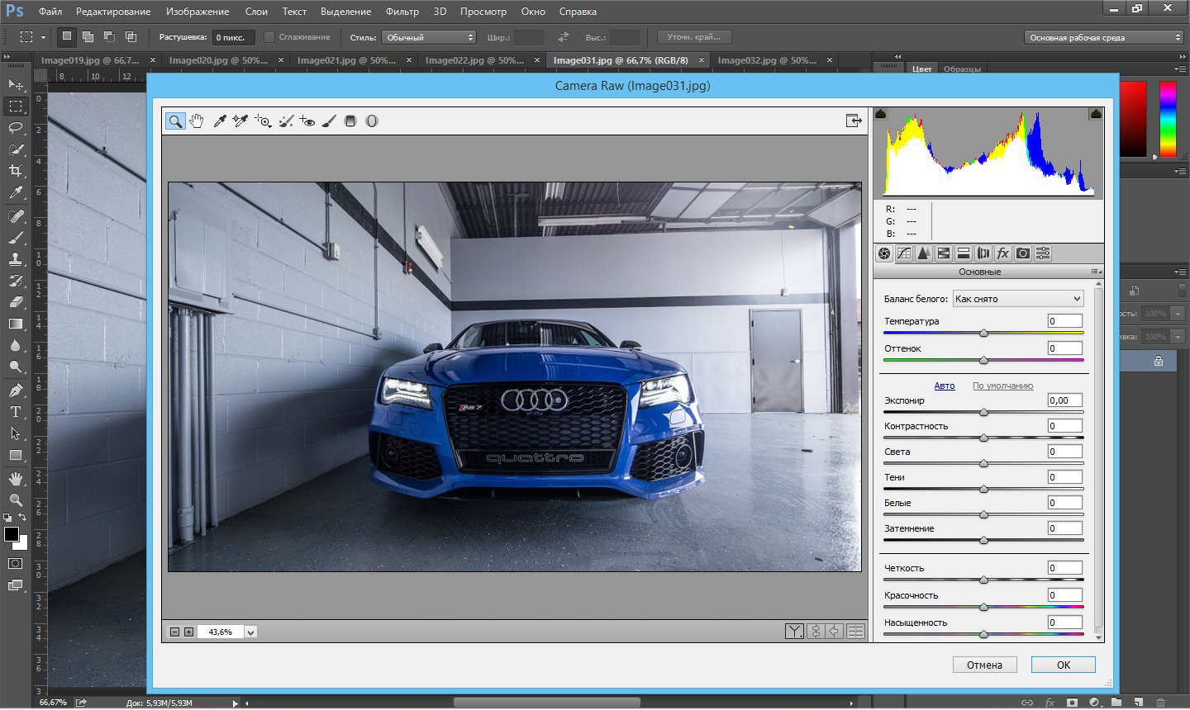Open the workspace 'Основная рабочая среда' dropdown
This screenshot has width=1190, height=710.
pyautogui.click(x=1104, y=37)
